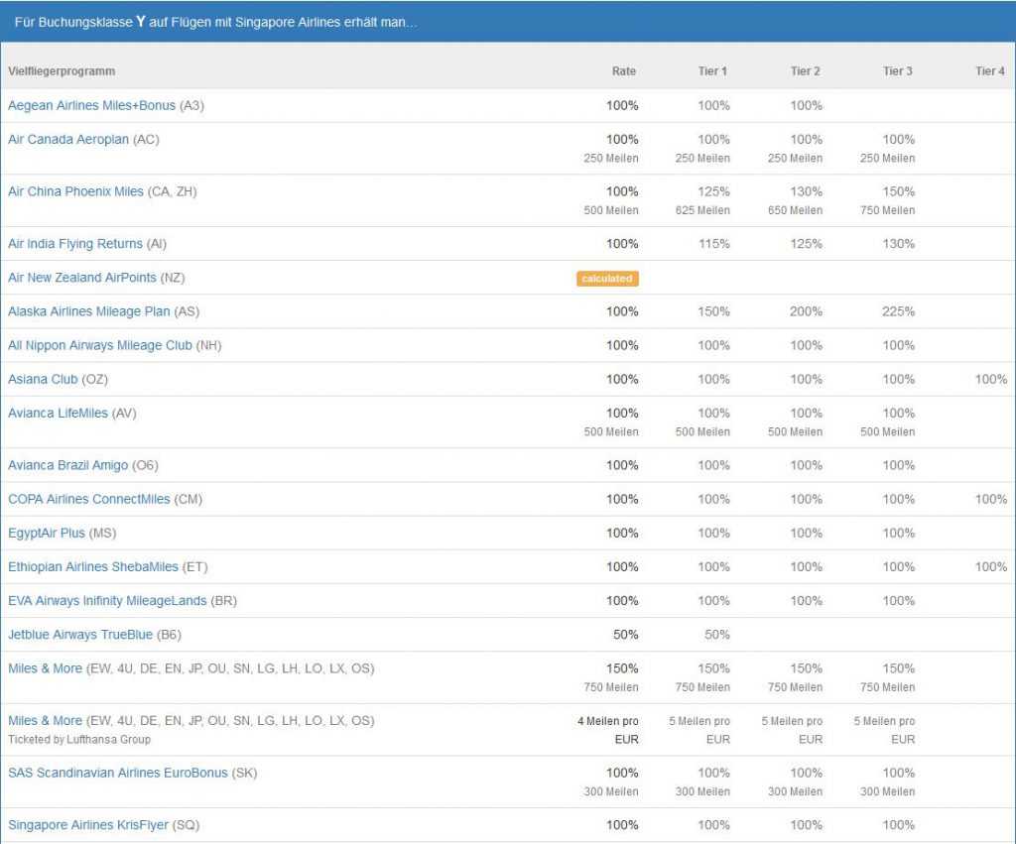This screenshot has height=844, width=1016.
Task: Open Asiana Club link
Action: point(43,379)
